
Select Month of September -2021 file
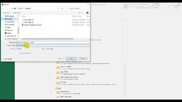(x=33, y=25)
